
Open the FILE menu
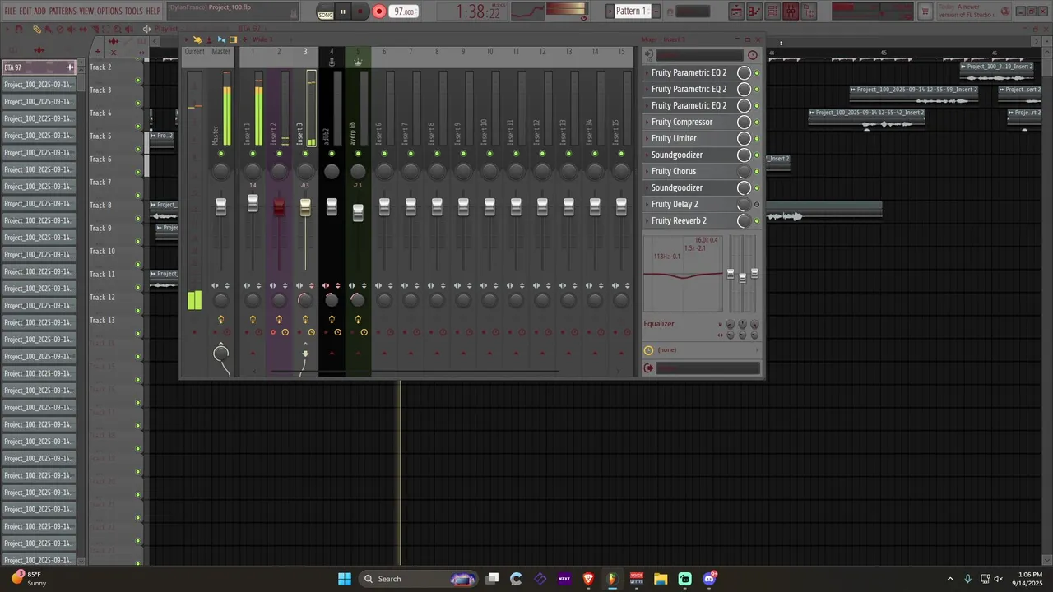point(10,12)
